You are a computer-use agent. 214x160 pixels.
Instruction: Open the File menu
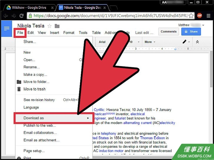coord(20,33)
